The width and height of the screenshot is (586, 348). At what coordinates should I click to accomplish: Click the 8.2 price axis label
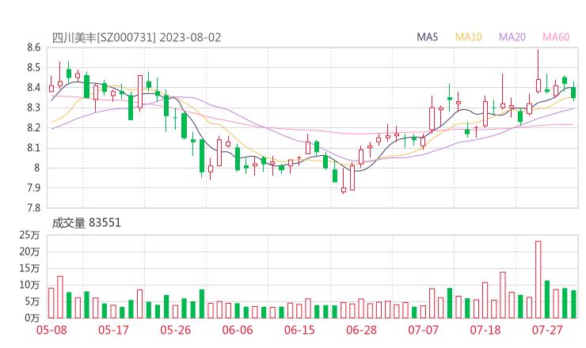pos(33,127)
